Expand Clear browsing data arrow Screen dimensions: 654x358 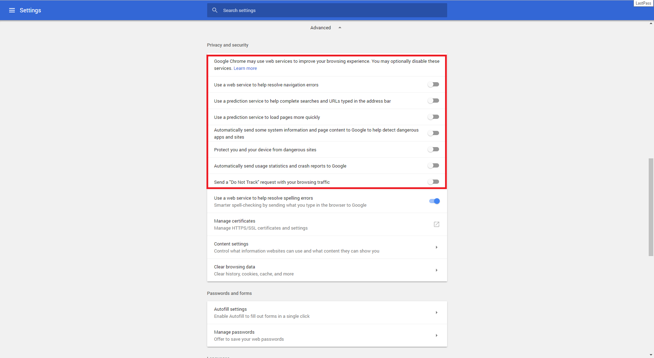pos(437,270)
